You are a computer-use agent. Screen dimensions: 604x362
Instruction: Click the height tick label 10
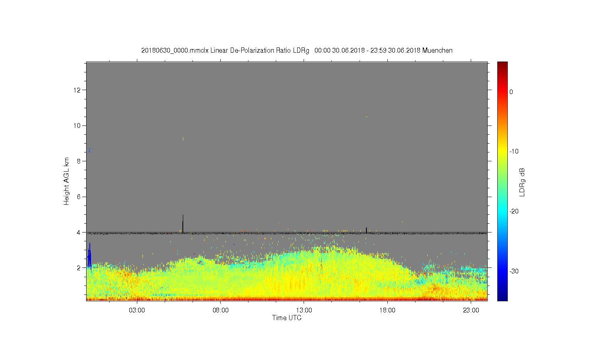click(77, 125)
